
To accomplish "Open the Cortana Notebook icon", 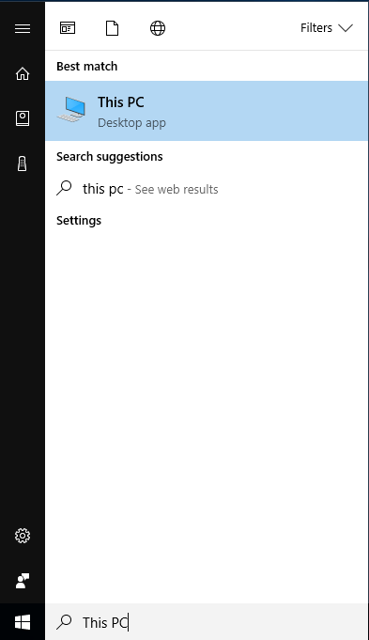I will click(x=23, y=118).
